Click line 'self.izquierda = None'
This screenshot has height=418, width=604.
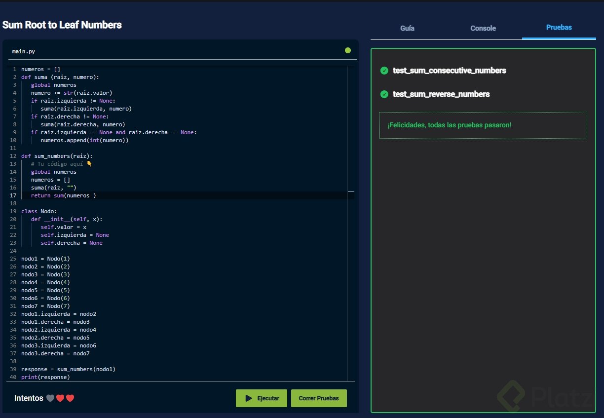pyautogui.click(x=75, y=235)
